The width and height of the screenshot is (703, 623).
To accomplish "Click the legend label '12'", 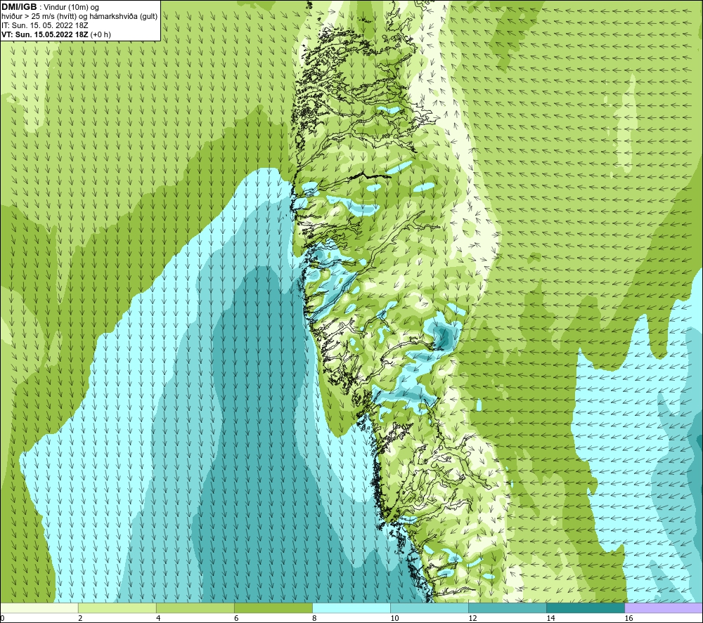I will coord(472,619).
